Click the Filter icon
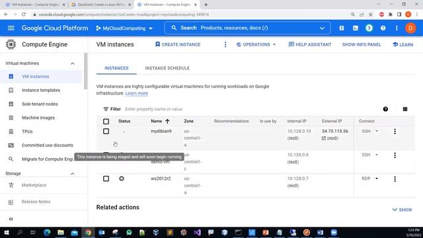Image resolution: width=423 pixels, height=238 pixels. (106, 109)
